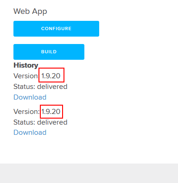Image resolution: width=178 pixels, height=183 pixels.
Task: Click the second entry's Status: label
Action: point(24,122)
